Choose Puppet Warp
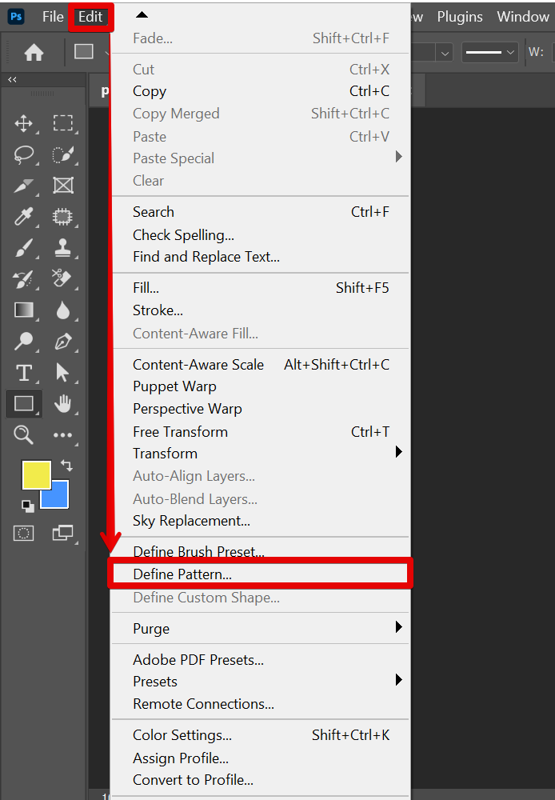The height and width of the screenshot is (800, 555). click(261, 386)
